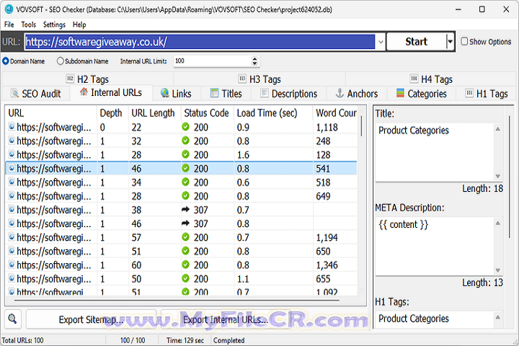Screen dimensions: 519x346
Task: Open the Settings menu
Action: 54,25
